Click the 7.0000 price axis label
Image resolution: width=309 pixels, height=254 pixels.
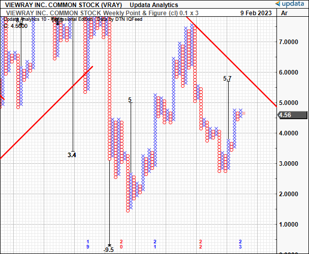click(288, 42)
